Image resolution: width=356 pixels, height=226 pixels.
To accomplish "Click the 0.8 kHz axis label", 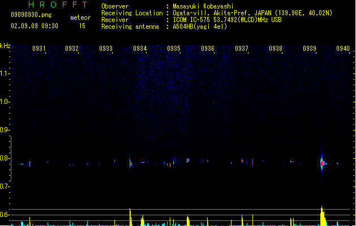I will tap(5, 158).
